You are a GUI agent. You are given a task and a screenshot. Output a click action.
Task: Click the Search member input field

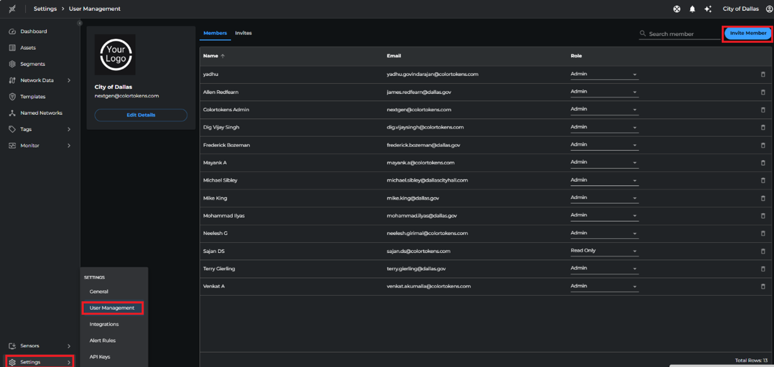(x=682, y=34)
